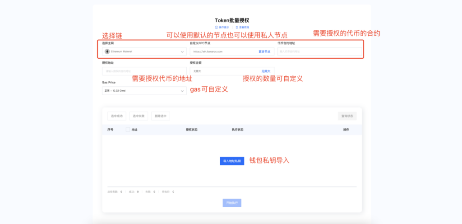Click 更多节点 link in RPC field
This screenshot has height=224, width=462.
tap(264, 51)
